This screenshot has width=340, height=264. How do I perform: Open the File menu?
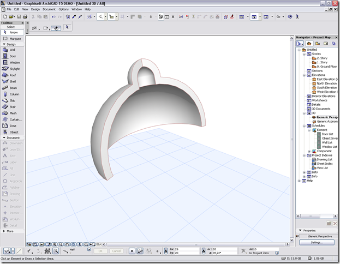tap(9, 9)
